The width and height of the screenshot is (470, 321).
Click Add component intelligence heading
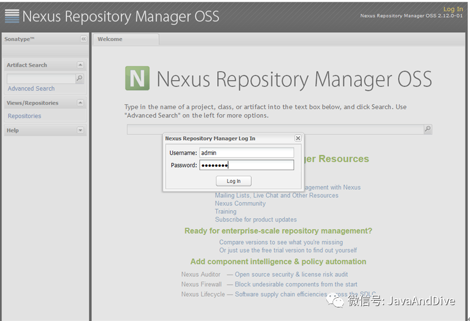pos(278,262)
